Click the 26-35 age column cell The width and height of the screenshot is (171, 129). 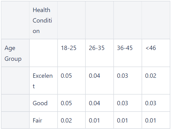pyautogui.click(x=99, y=53)
